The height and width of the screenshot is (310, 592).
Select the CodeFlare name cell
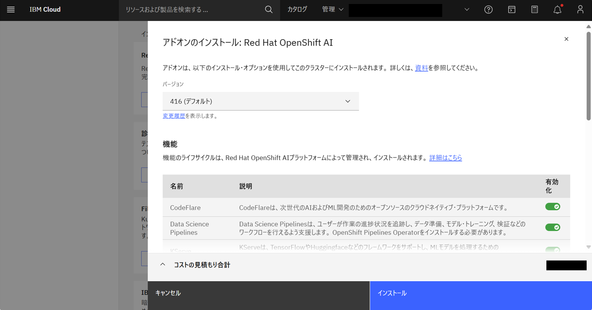coord(185,207)
